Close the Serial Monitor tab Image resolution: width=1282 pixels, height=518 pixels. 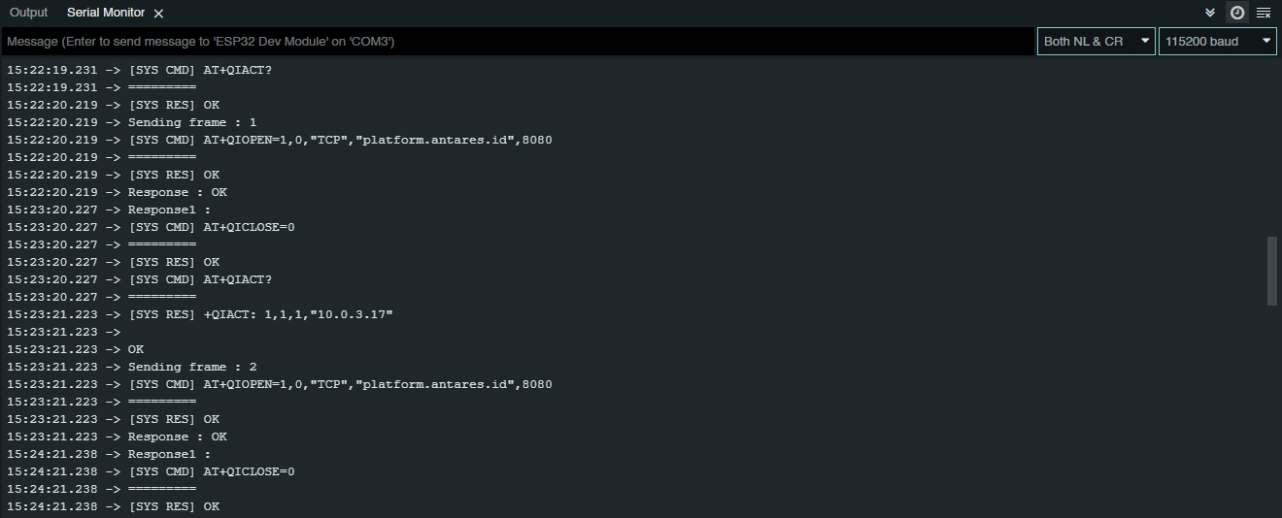coord(159,14)
